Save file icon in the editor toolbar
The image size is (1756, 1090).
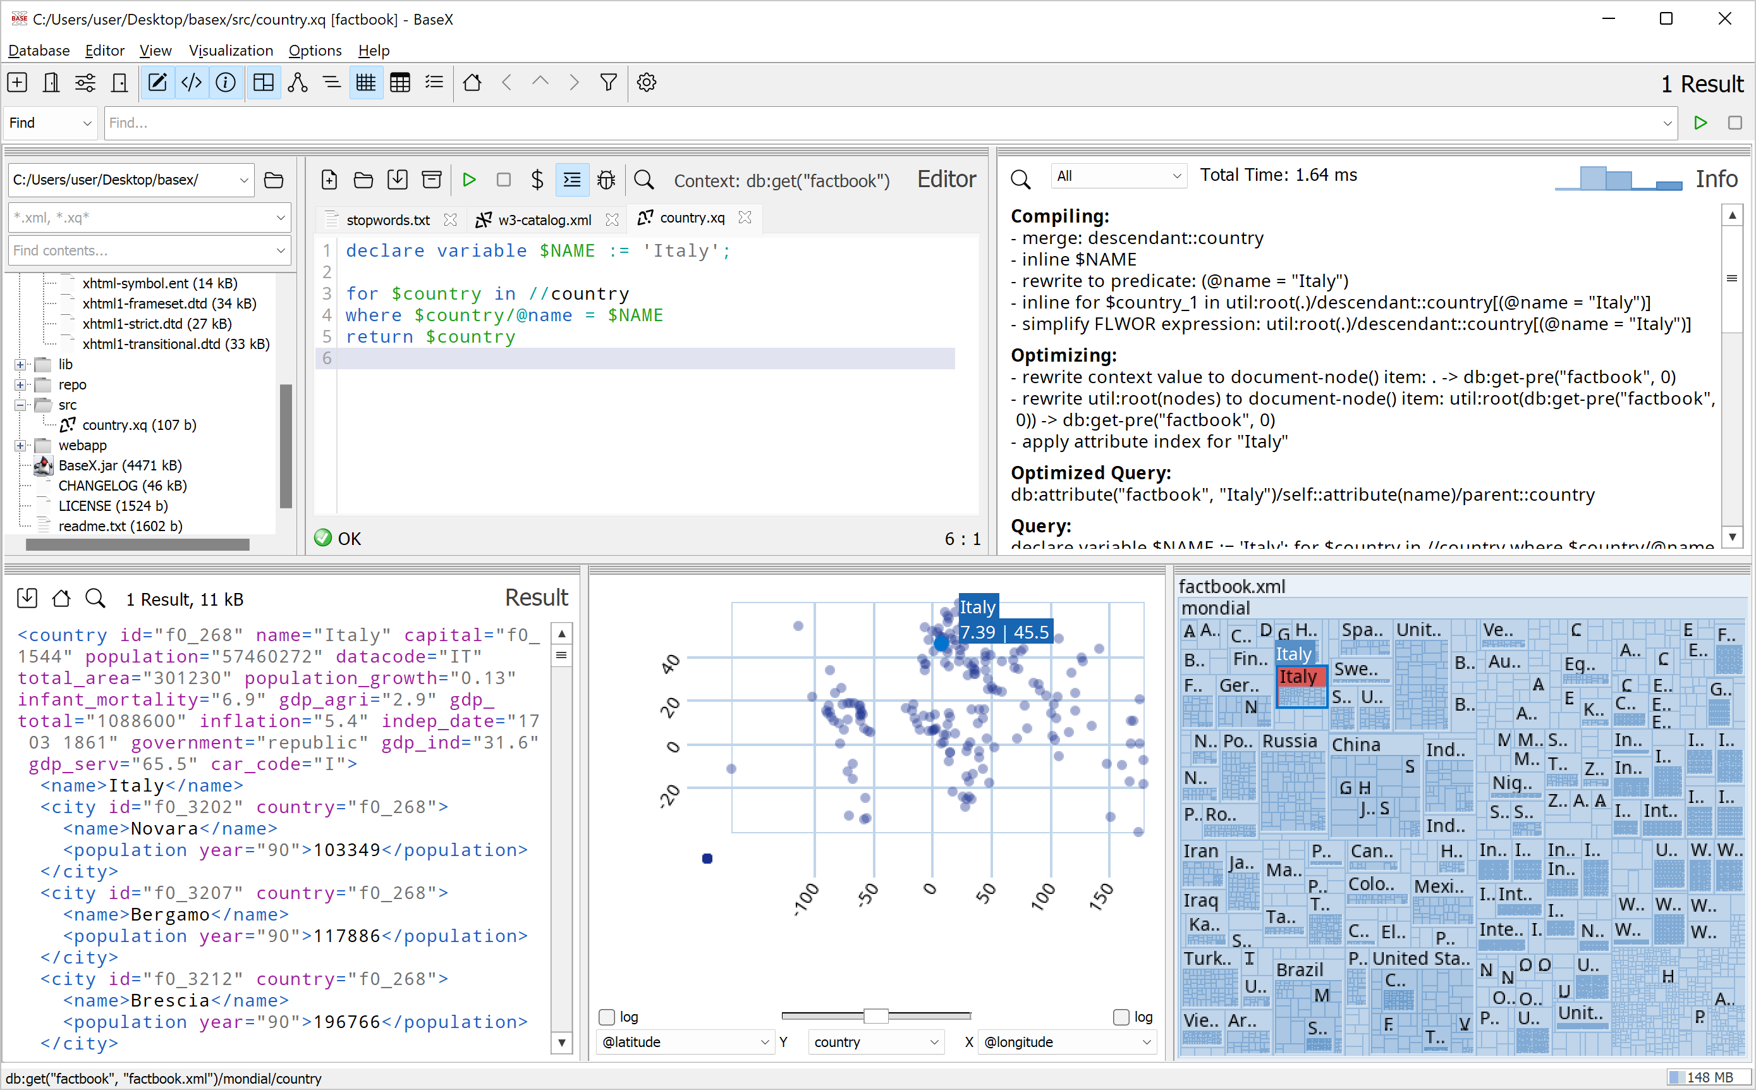point(398,180)
